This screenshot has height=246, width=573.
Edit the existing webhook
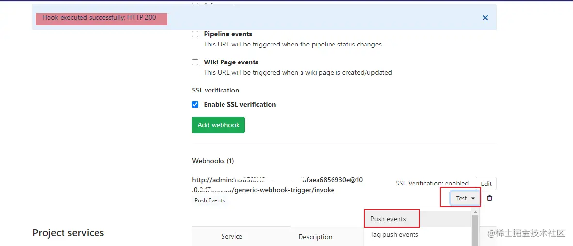(486, 184)
